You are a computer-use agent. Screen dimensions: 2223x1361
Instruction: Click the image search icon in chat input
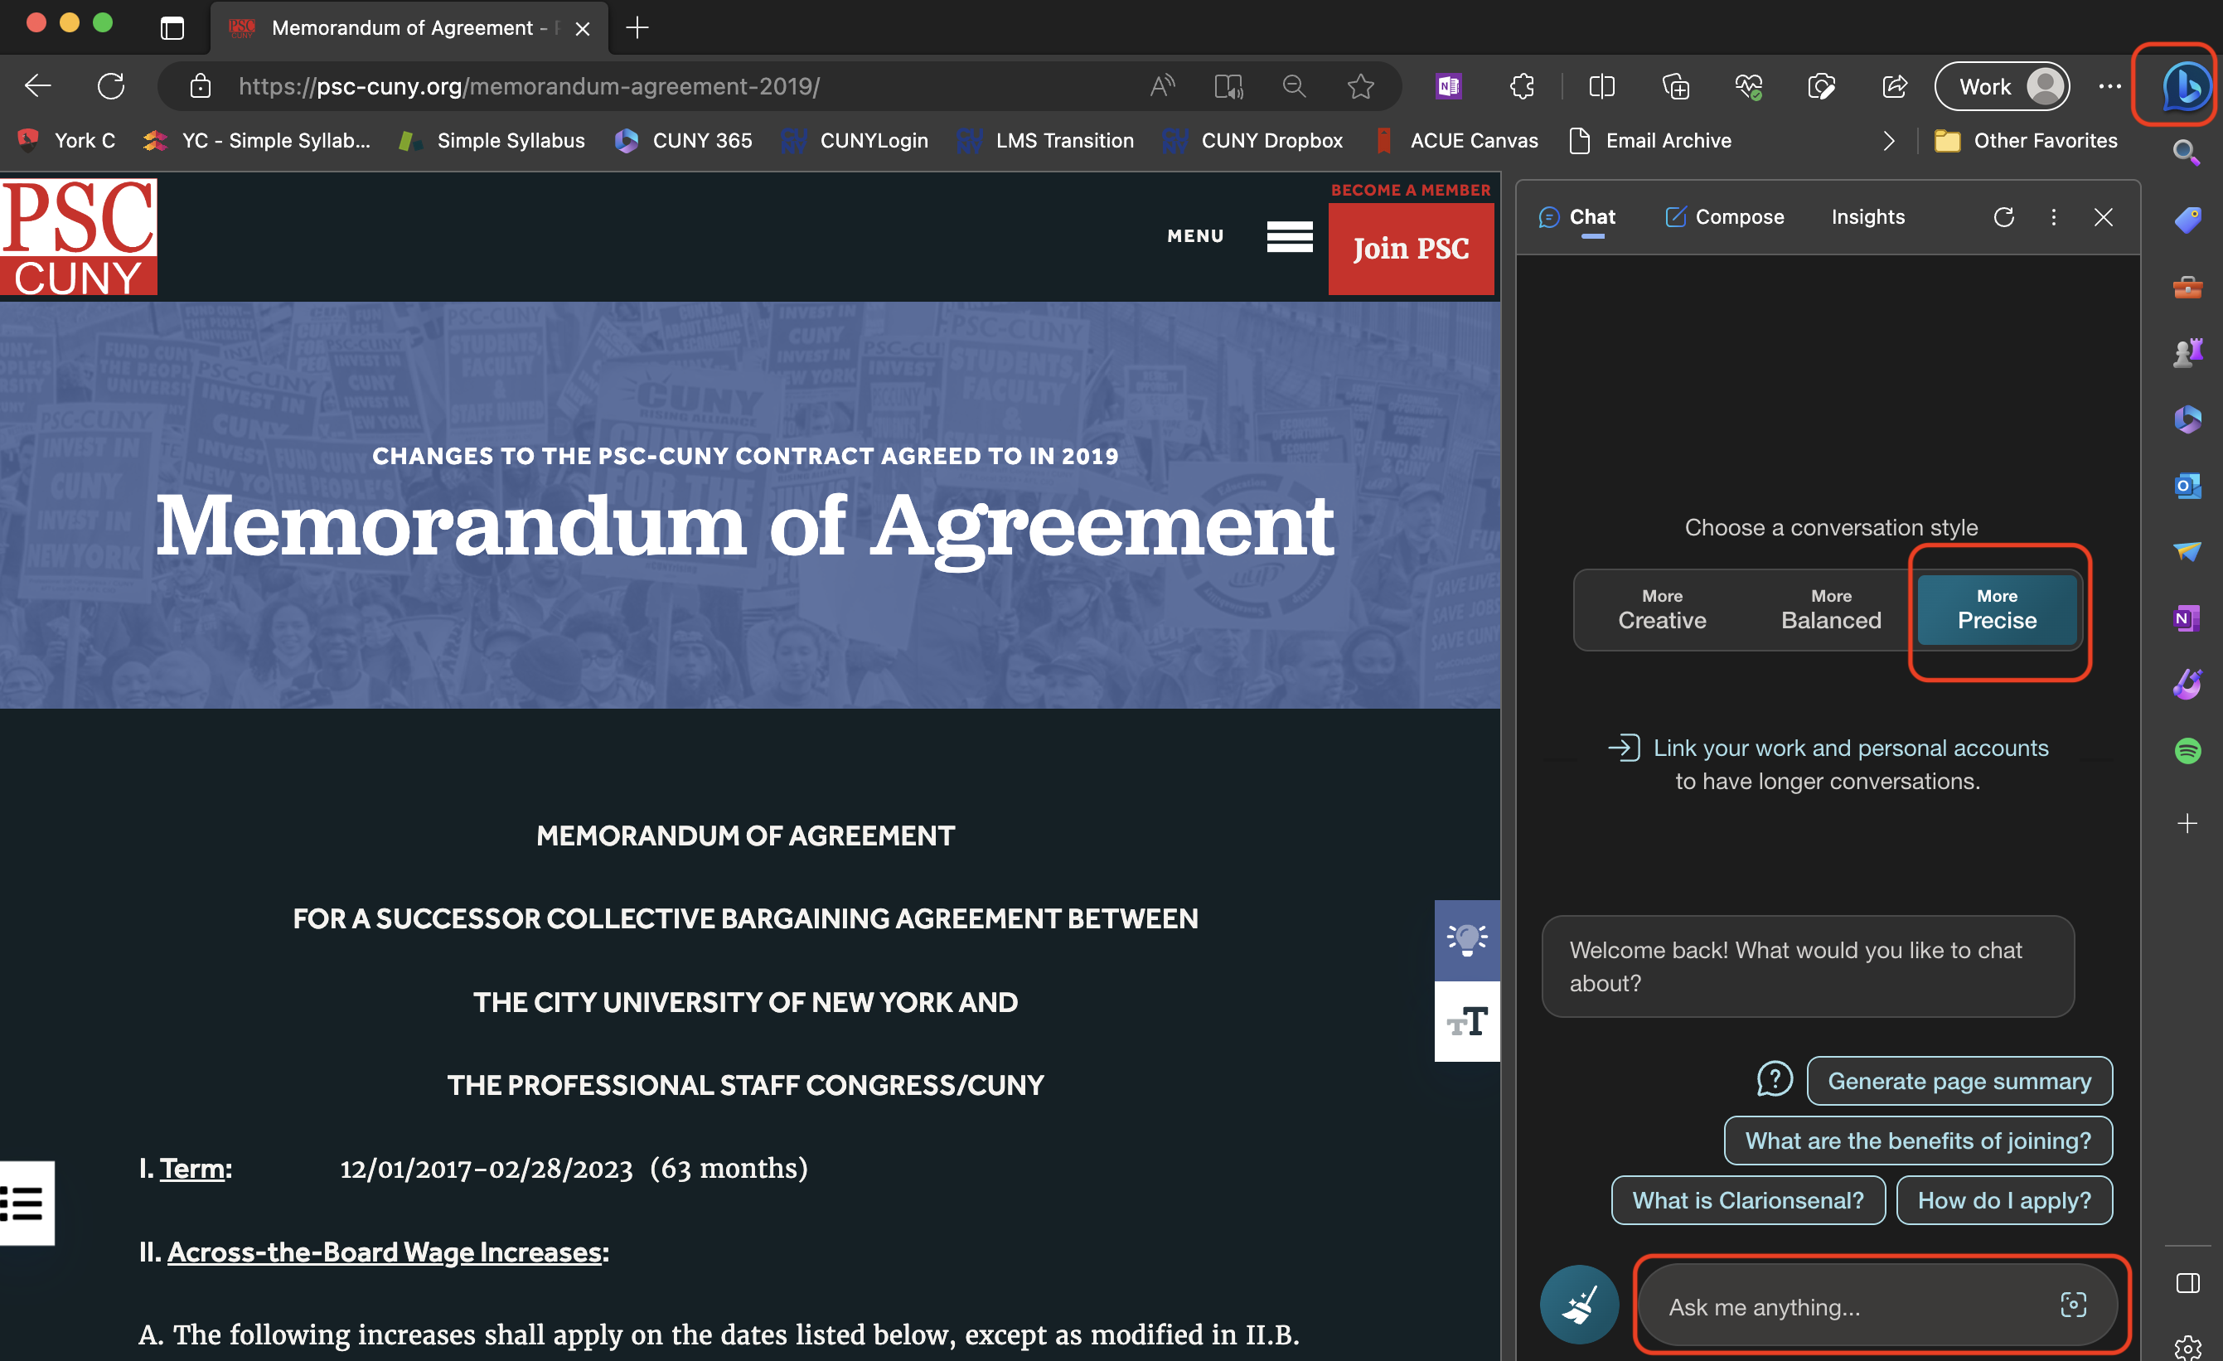click(2074, 1309)
